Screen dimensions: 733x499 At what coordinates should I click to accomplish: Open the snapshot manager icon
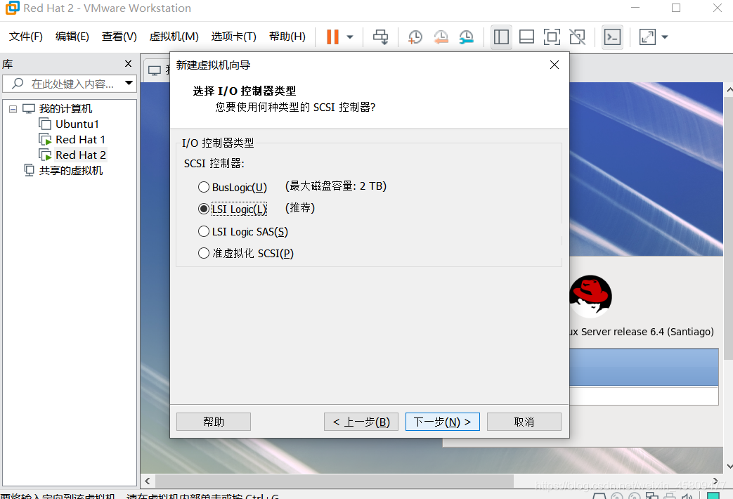466,37
